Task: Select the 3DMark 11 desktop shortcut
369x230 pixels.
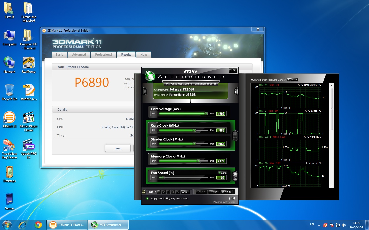Action: coord(9,120)
